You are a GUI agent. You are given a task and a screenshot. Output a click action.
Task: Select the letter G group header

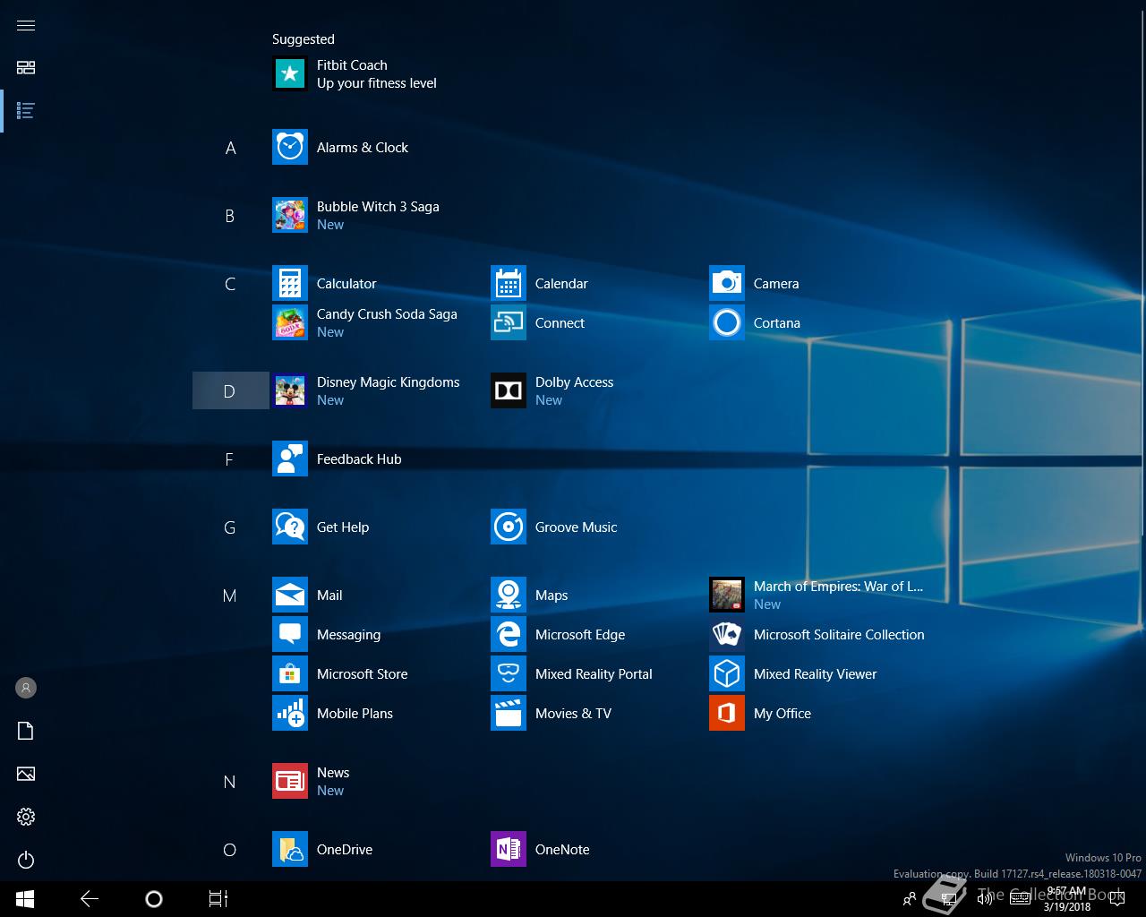pos(230,527)
